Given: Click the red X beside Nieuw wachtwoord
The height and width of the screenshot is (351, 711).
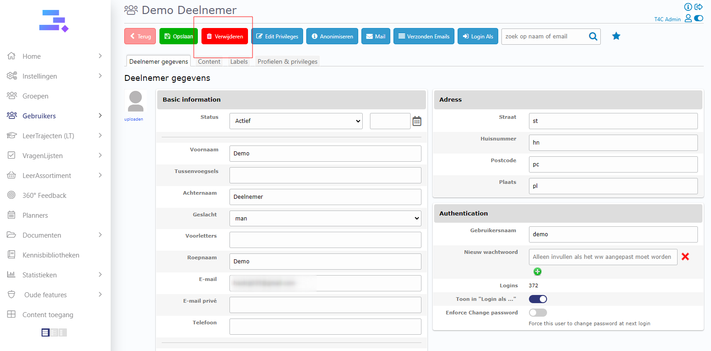Looking at the screenshot, I should pyautogui.click(x=685, y=257).
